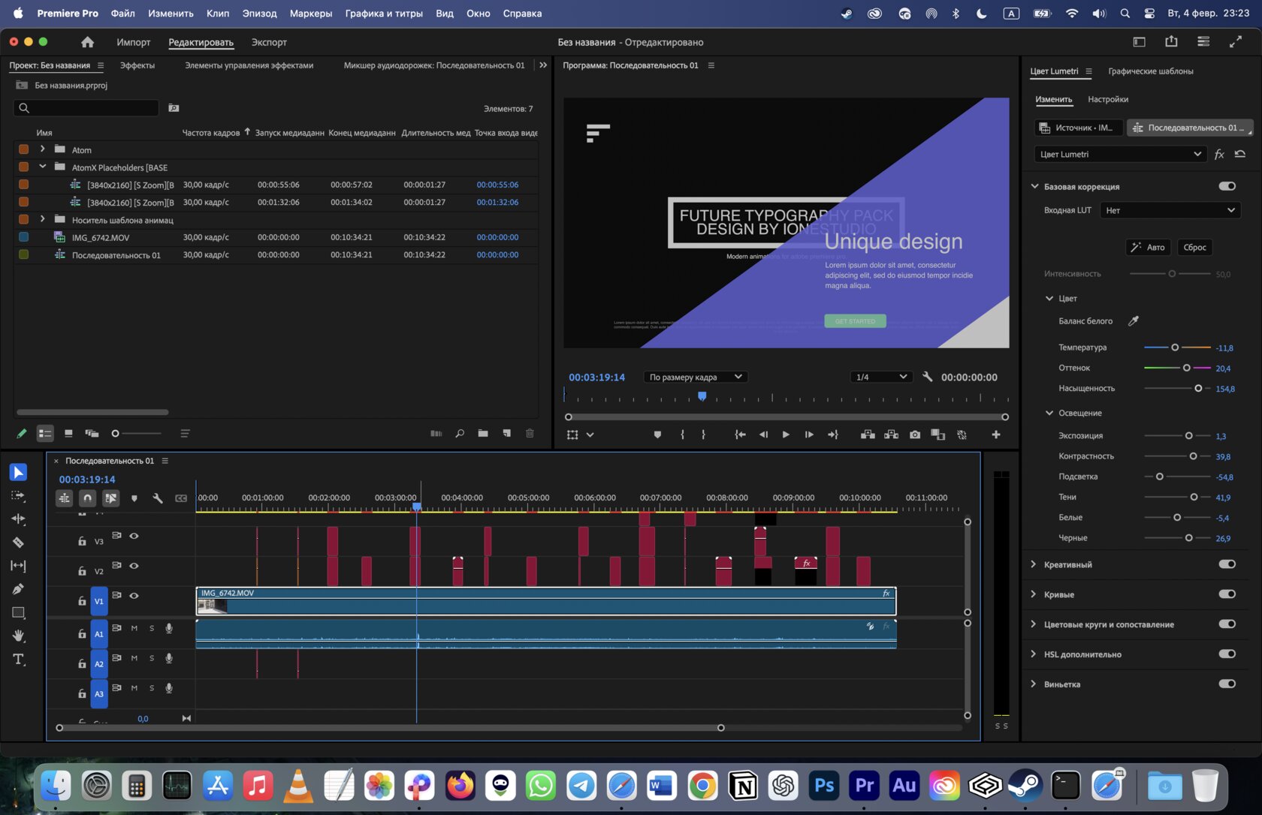Click Export Frame camera icon
The width and height of the screenshot is (1262, 815).
915,435
